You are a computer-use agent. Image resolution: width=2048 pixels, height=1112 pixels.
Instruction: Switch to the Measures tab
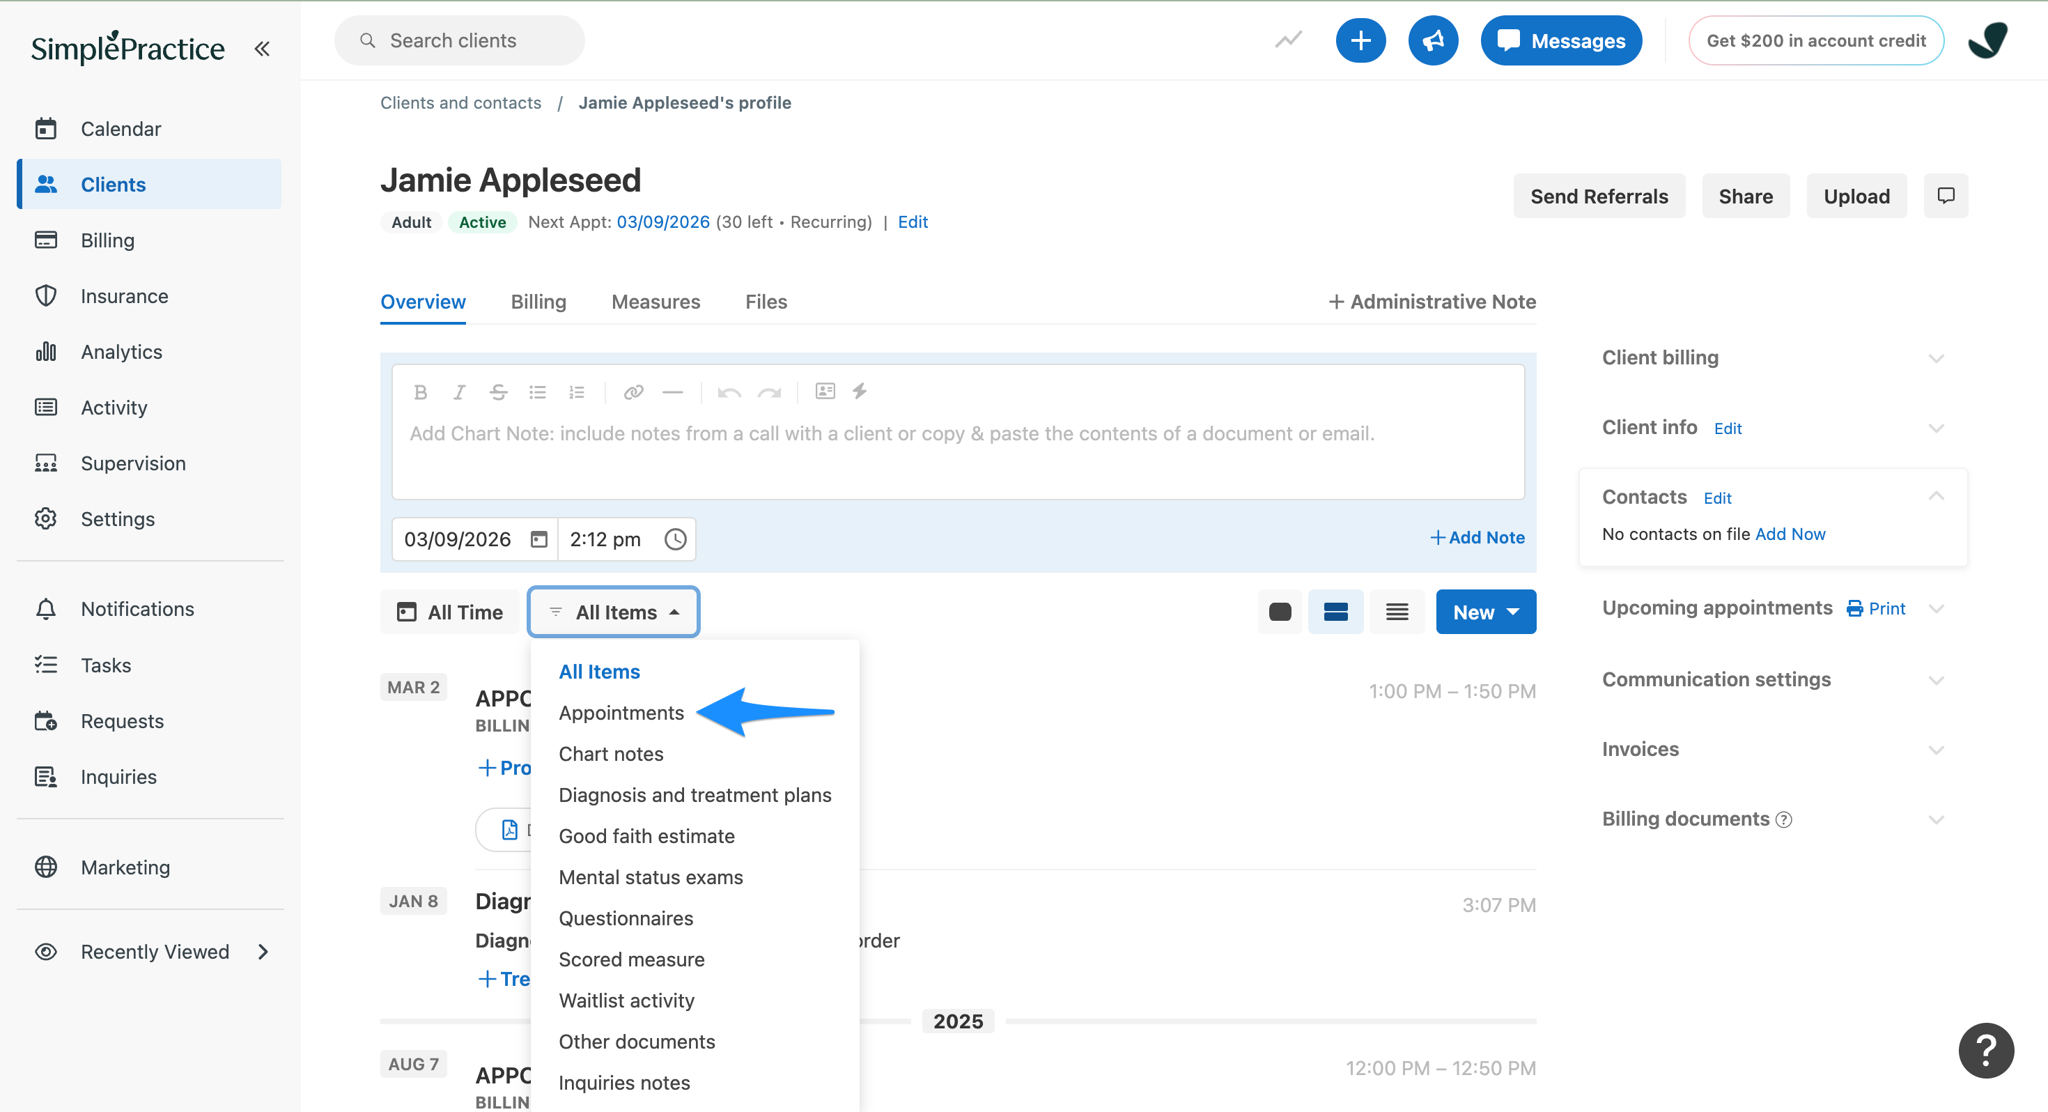coord(655,302)
